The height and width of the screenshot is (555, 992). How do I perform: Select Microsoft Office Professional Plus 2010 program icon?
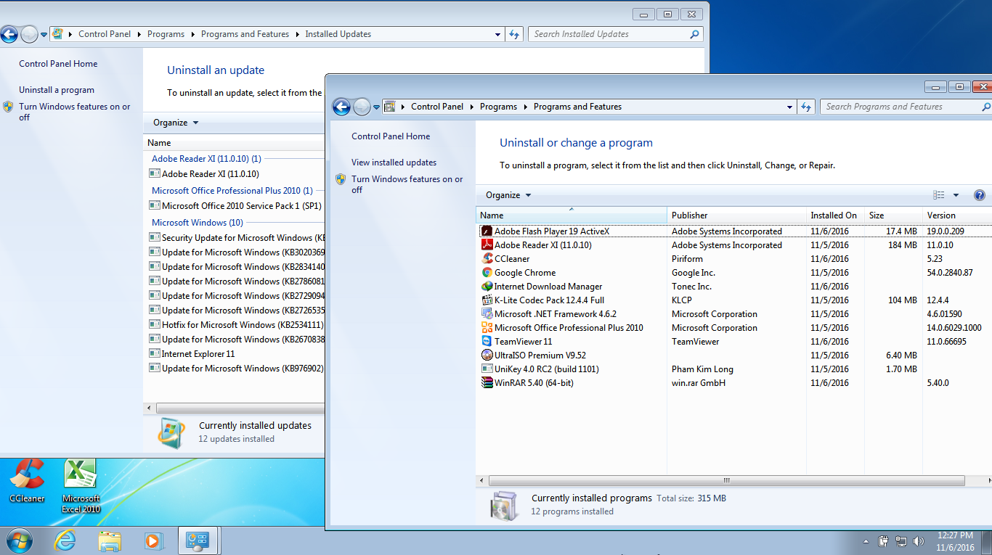(x=487, y=328)
